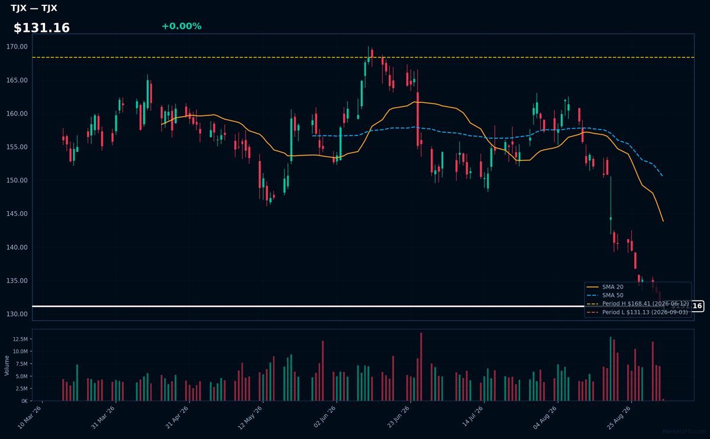Click the TJX — TJX chart title
This screenshot has width=710, height=439.
(34, 8)
